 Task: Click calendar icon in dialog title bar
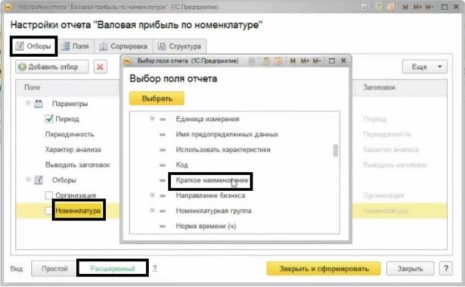[x=277, y=61]
